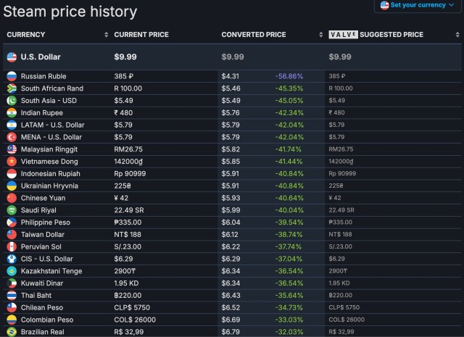Screen dimensions: 464x337
Task: Sort table by Currency column arrows
Action: [107, 35]
